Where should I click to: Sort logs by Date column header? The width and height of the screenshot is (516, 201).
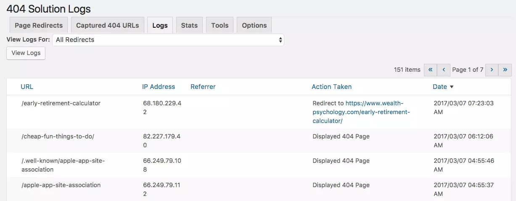pyautogui.click(x=439, y=87)
